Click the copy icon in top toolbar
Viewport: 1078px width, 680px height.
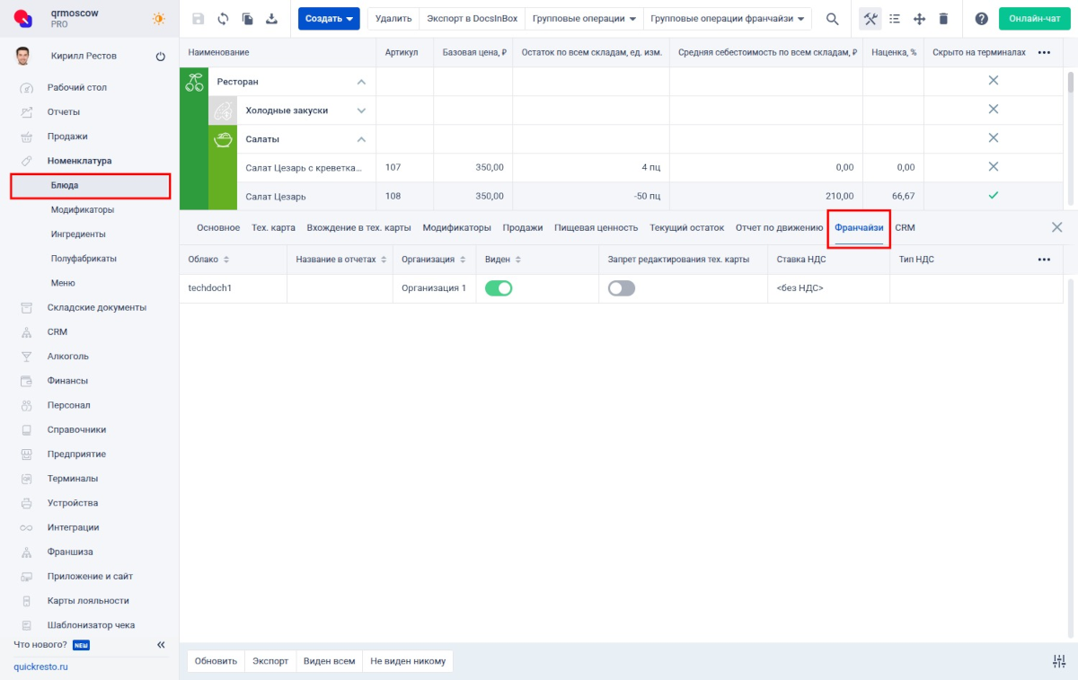coord(247,19)
